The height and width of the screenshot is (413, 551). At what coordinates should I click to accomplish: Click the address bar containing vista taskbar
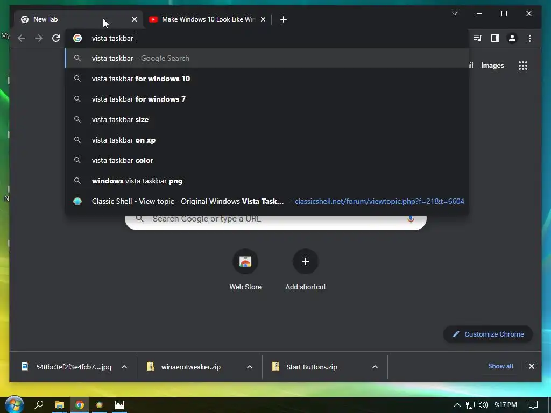click(267, 38)
